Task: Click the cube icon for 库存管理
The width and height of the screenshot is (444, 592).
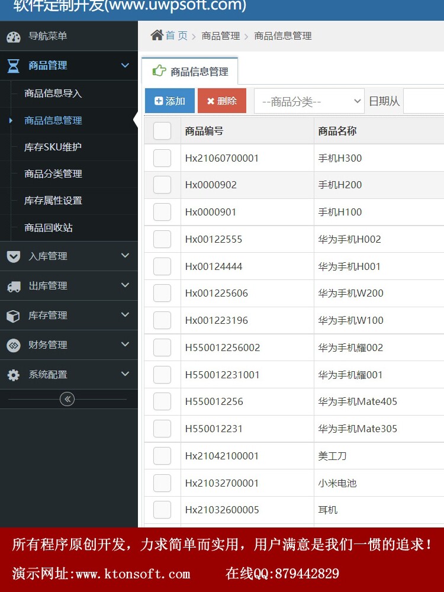Action: tap(14, 316)
